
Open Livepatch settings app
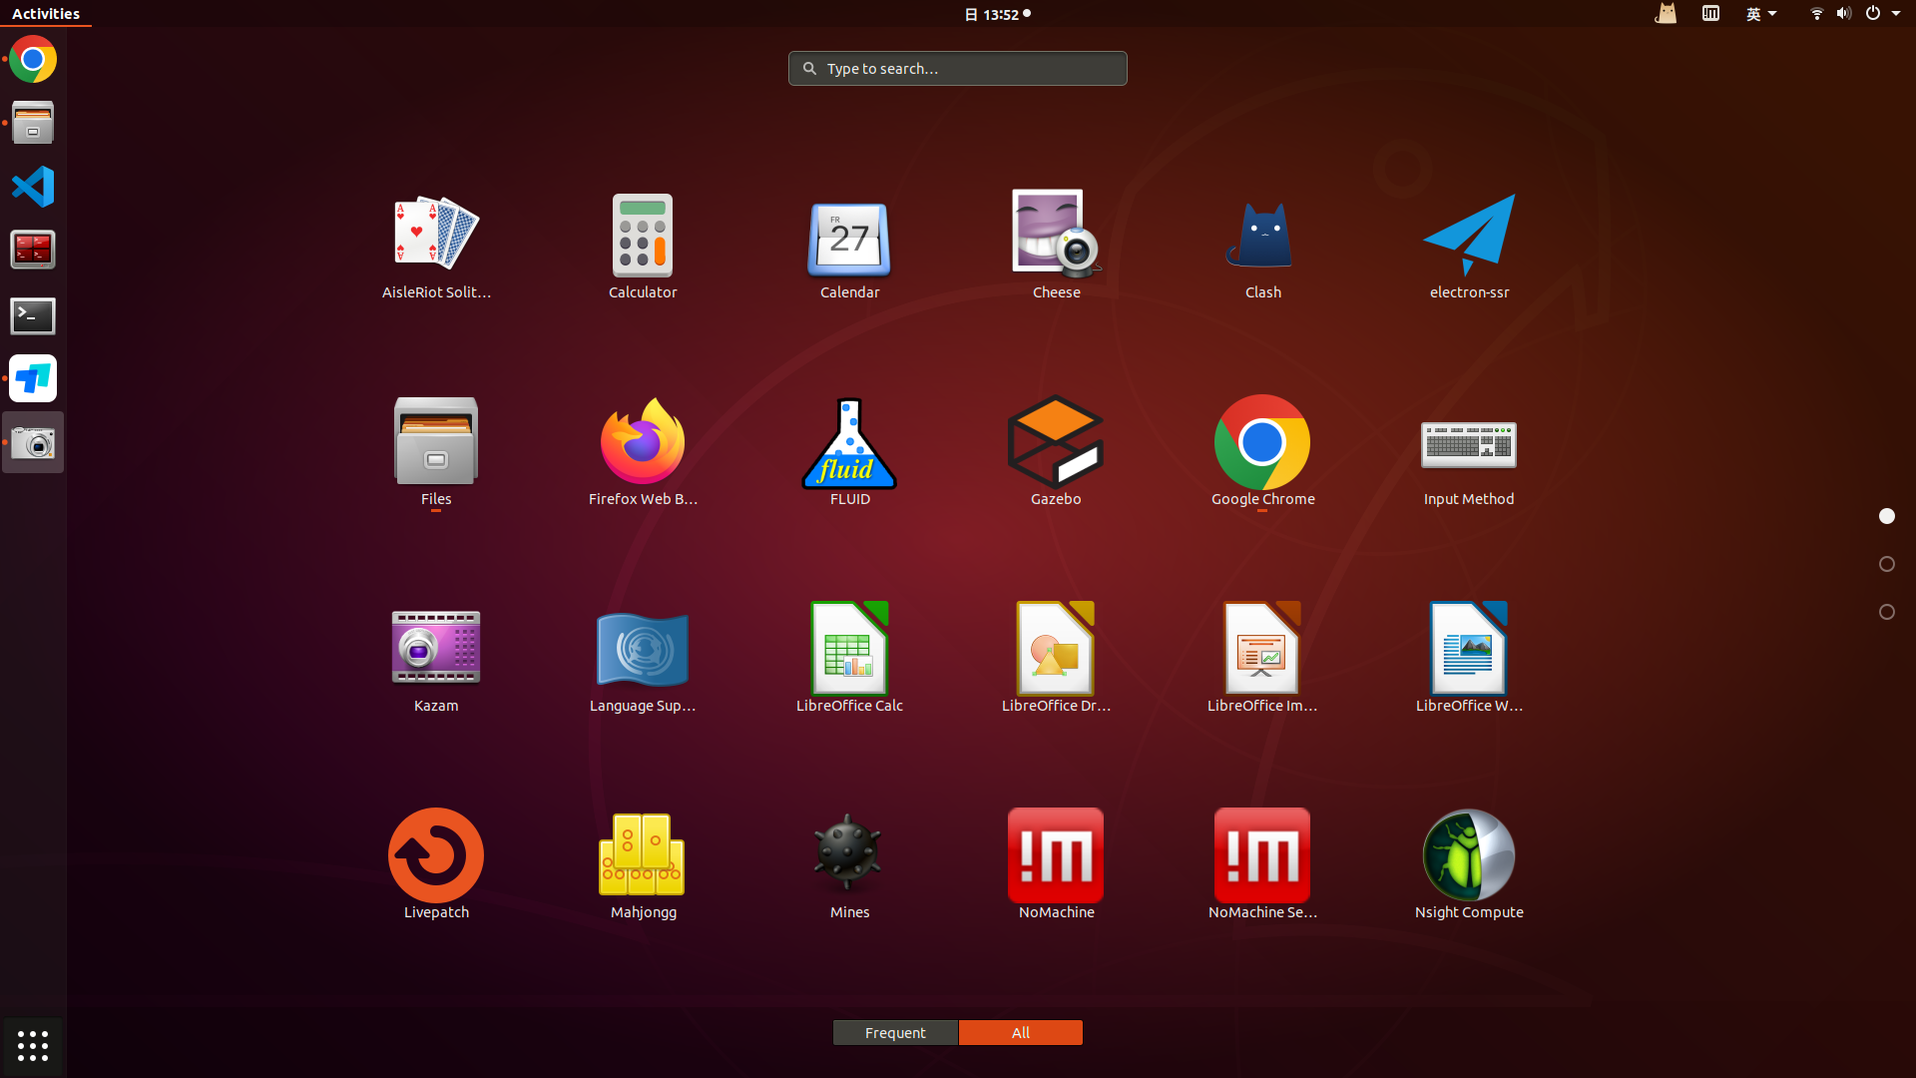pos(436,856)
